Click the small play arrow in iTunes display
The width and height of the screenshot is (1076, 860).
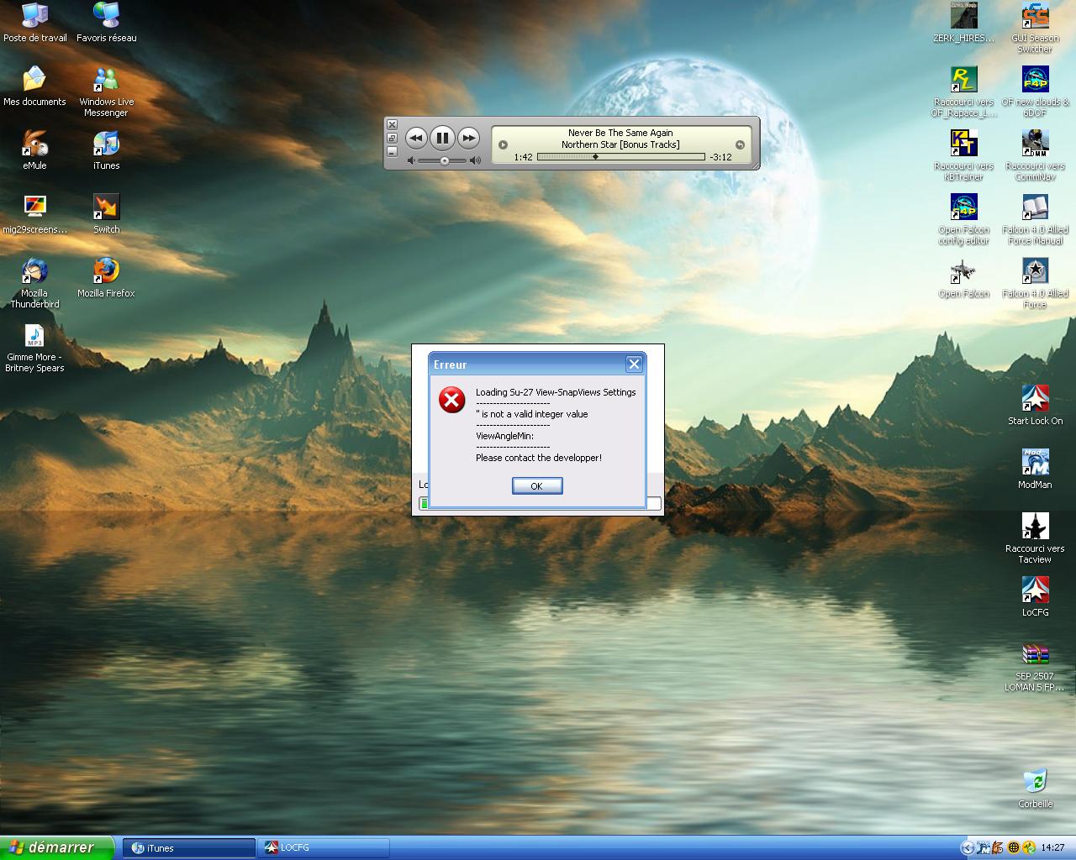(503, 144)
